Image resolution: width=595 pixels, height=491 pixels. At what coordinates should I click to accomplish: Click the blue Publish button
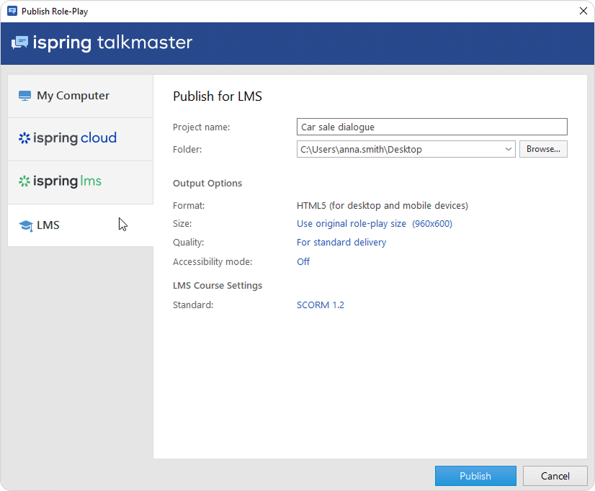coord(475,476)
